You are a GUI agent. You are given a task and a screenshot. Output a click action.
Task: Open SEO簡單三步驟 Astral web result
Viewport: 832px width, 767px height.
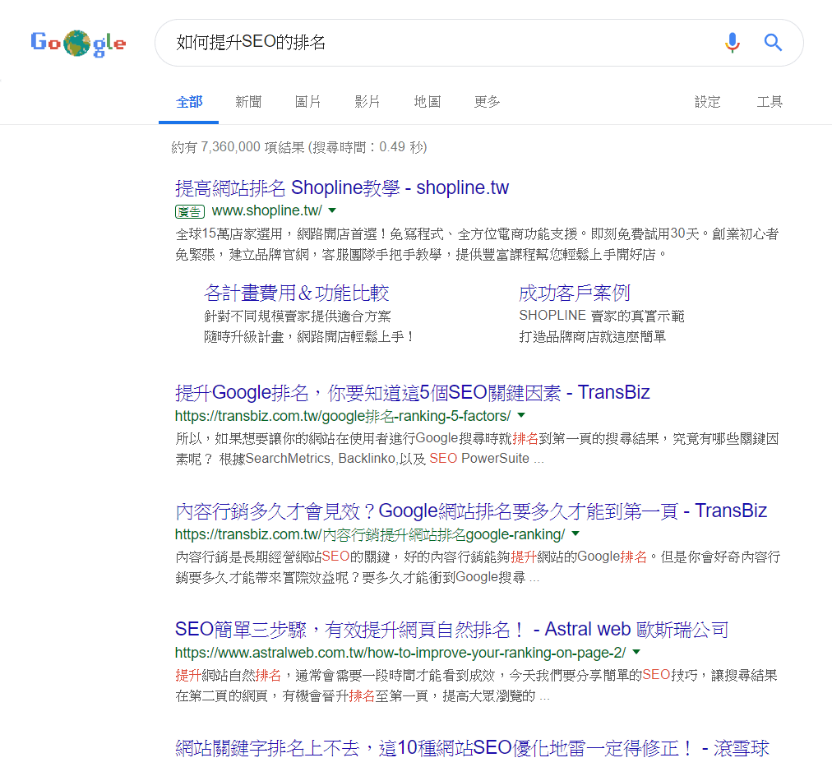coord(451,629)
